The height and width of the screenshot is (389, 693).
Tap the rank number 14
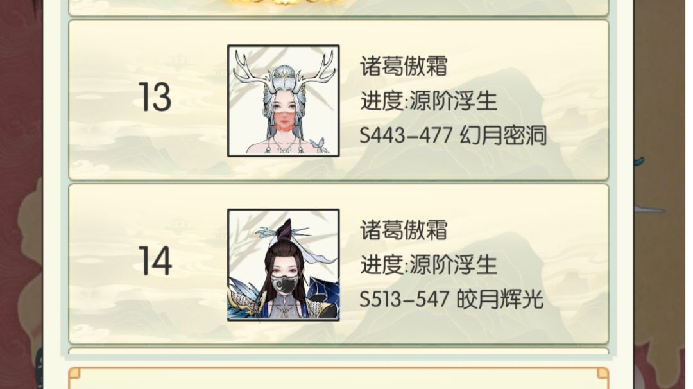(155, 261)
